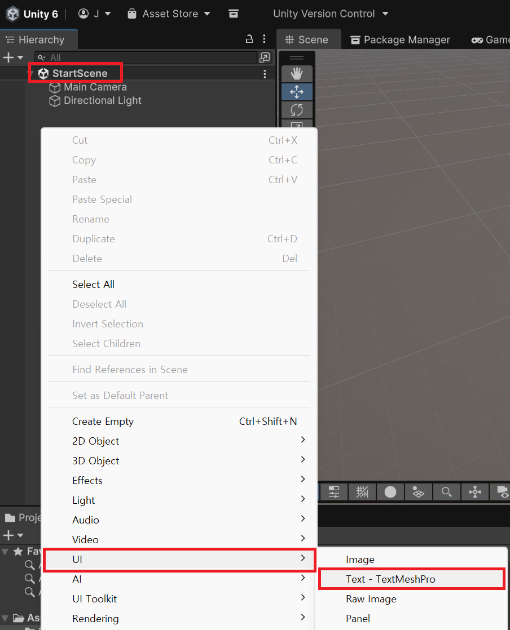
Task: Select the Move tool
Action: pos(297,92)
